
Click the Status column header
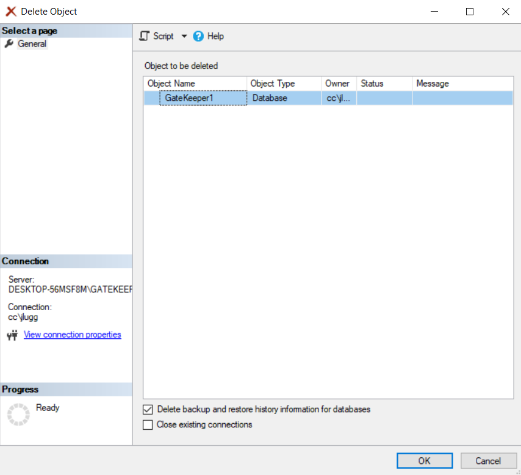coord(383,84)
